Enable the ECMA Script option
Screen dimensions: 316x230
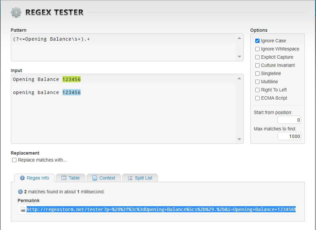click(257, 98)
